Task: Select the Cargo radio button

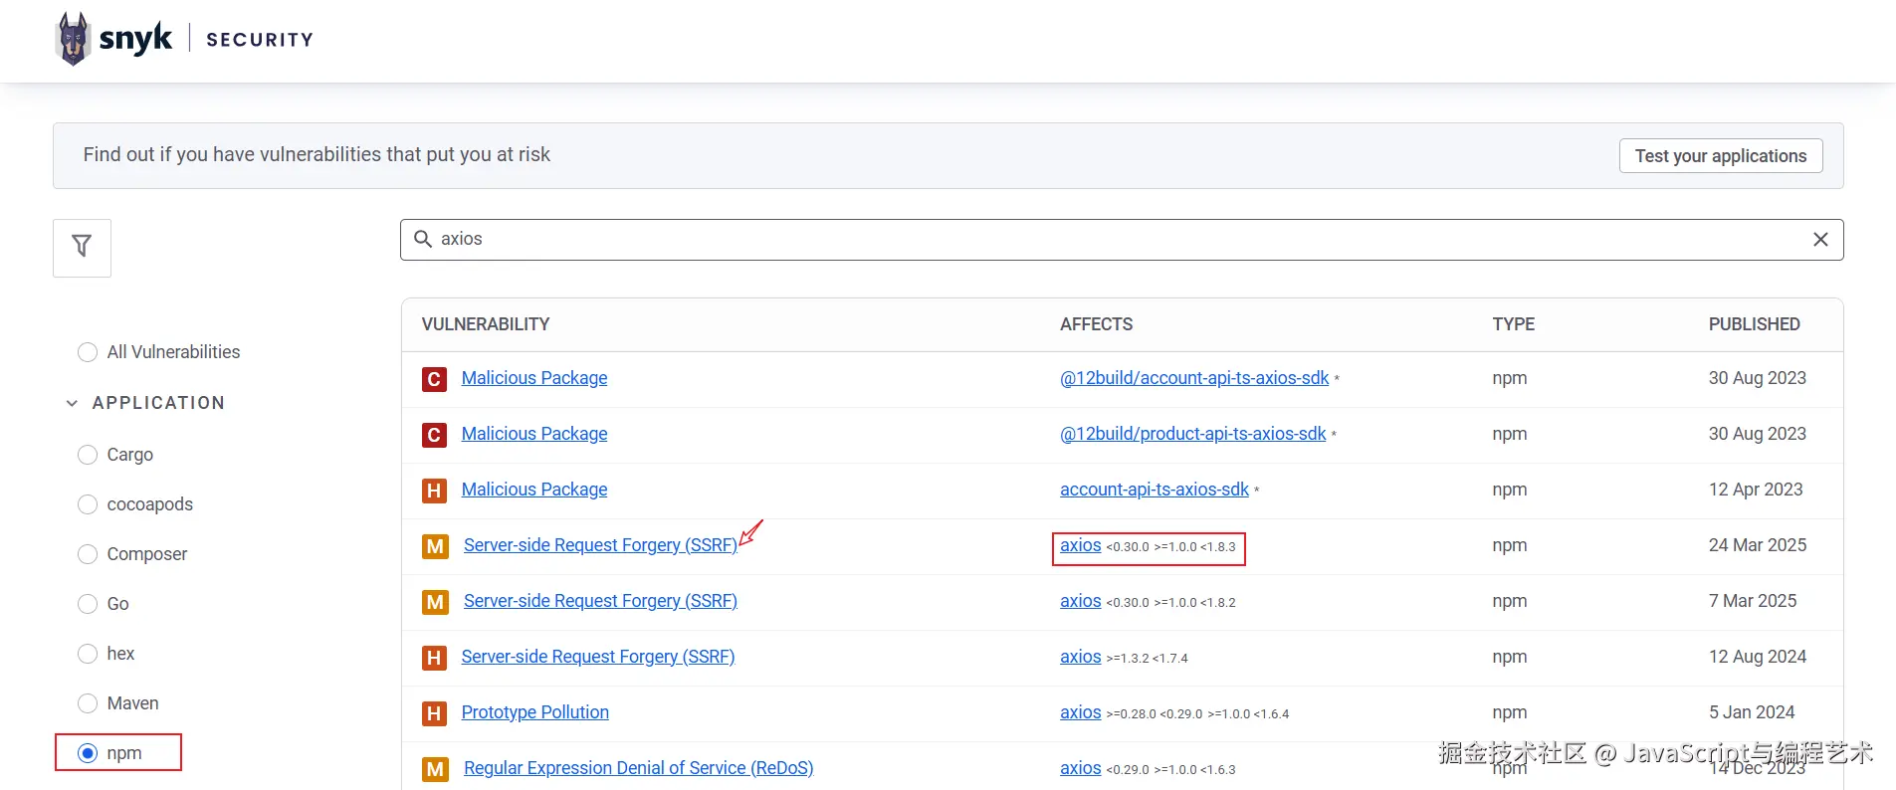Action: pyautogui.click(x=88, y=455)
